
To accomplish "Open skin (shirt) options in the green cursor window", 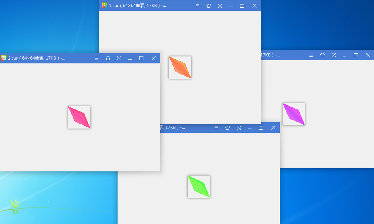I will click(227, 128).
